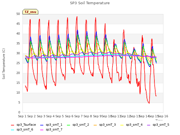The height and width of the screenshot is (135, 180).
Task: Click the TZ_osu annotation label
Action: 30,12
